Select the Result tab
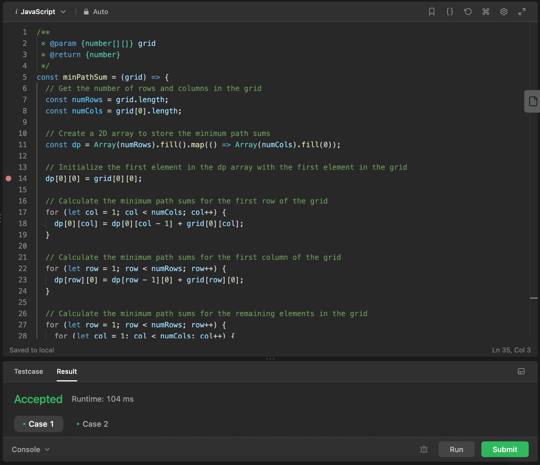This screenshot has height=465, width=540. 67,372
